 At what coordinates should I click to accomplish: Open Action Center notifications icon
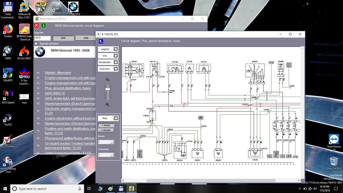pyautogui.click(x=336, y=189)
